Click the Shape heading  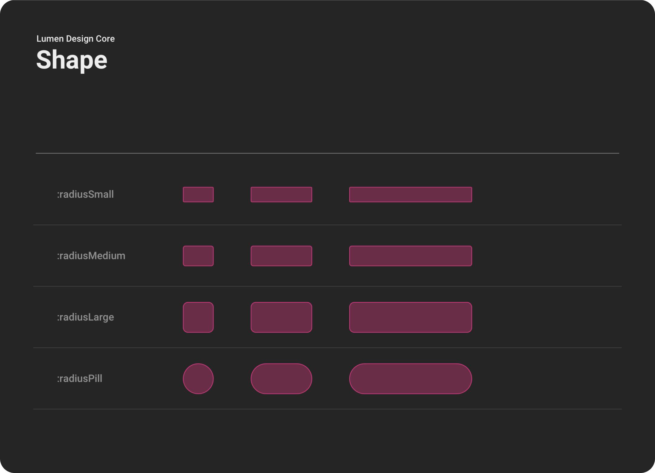point(72,60)
